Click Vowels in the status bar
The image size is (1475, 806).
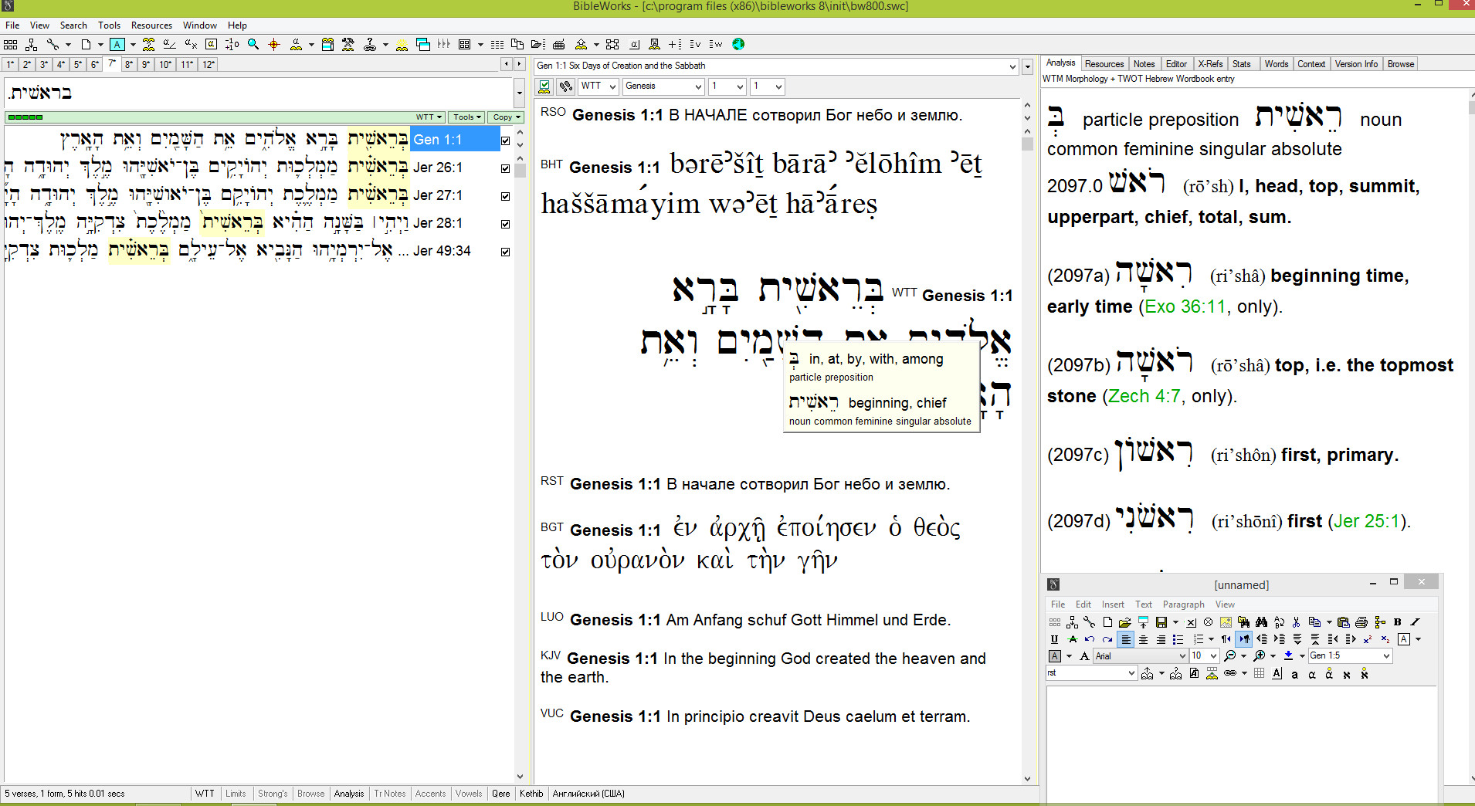[x=468, y=794]
